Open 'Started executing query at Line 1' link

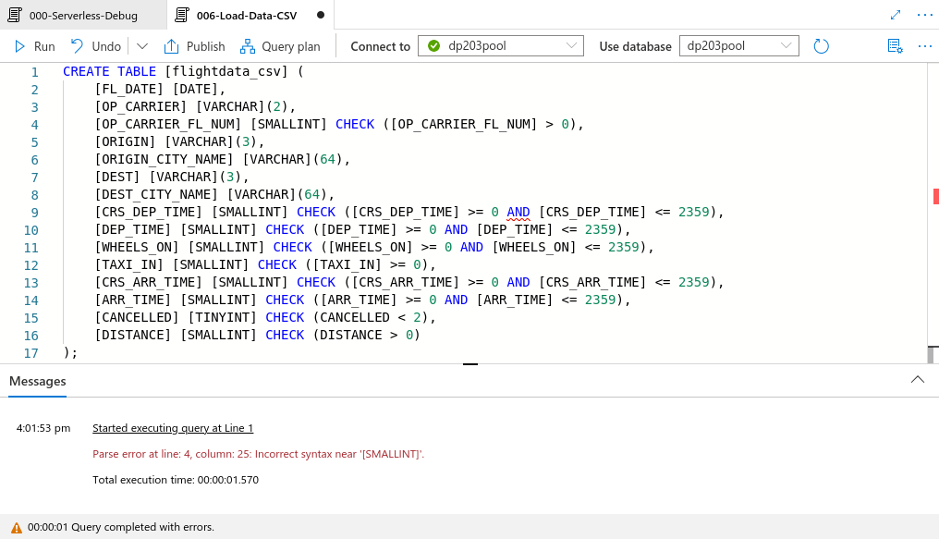(172, 428)
